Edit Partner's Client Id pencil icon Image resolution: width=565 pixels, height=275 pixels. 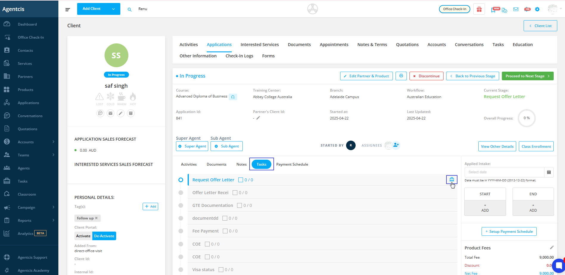[258, 118]
